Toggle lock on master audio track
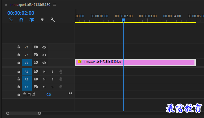Image resolution: width=204 pixels, height=118 pixels. (19, 94)
